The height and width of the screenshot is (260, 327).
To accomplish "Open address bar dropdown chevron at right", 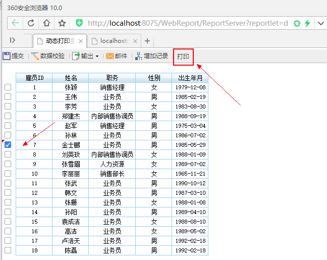I will click(x=321, y=23).
